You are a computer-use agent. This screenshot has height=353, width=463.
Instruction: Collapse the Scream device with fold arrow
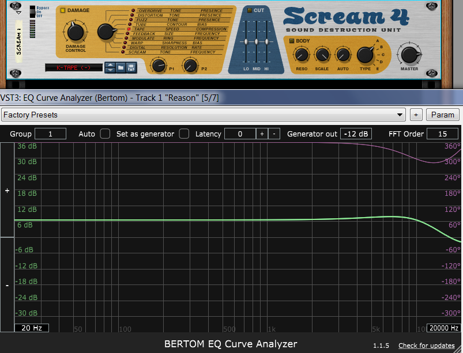pos(18,13)
